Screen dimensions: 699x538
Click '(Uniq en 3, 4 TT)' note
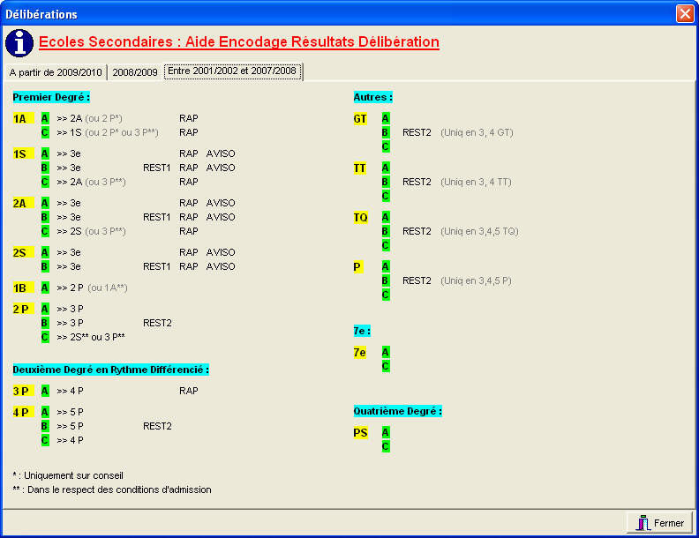(x=476, y=183)
